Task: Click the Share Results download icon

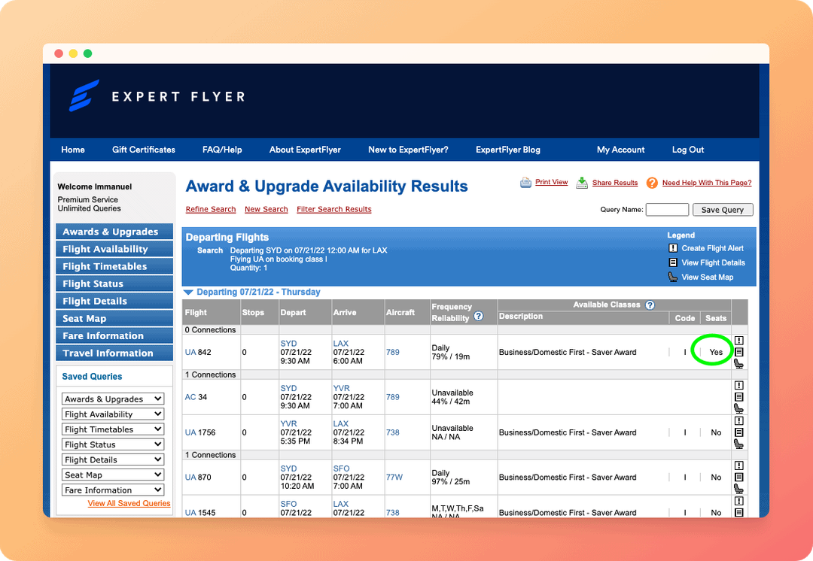Action: pyautogui.click(x=580, y=182)
